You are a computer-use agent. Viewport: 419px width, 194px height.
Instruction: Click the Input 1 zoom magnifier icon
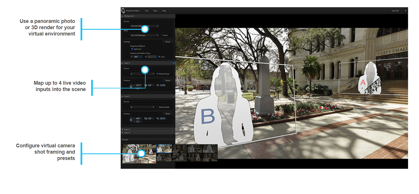click(157, 85)
